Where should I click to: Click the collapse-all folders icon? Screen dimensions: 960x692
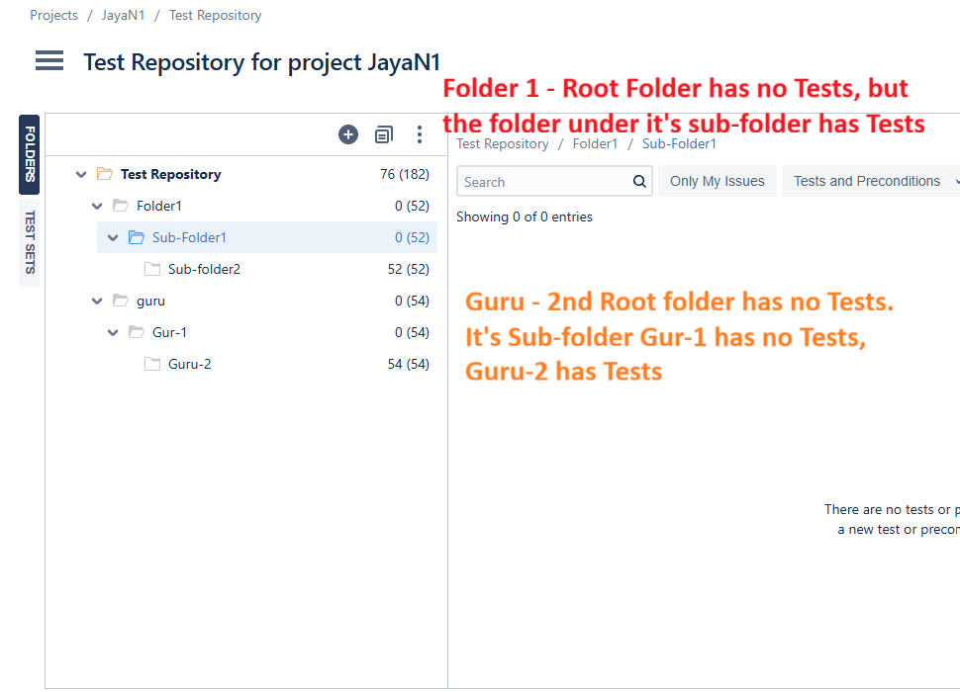(384, 134)
